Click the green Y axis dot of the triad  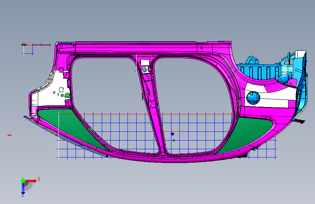tap(23, 181)
